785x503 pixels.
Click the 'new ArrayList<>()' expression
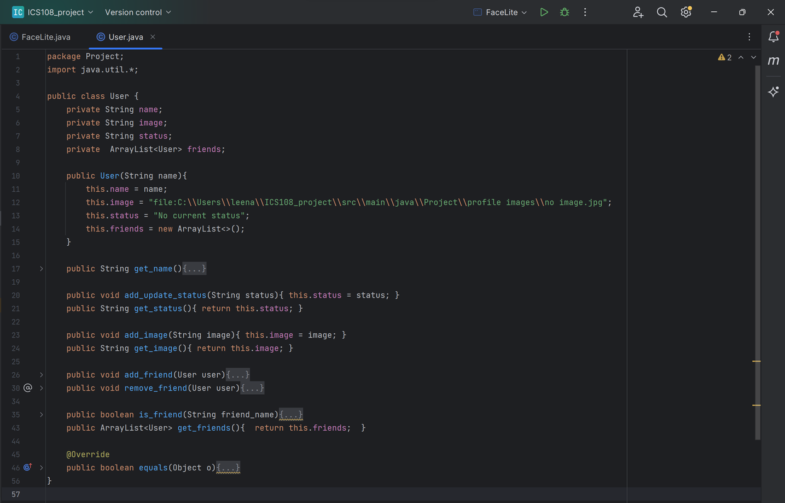(199, 229)
